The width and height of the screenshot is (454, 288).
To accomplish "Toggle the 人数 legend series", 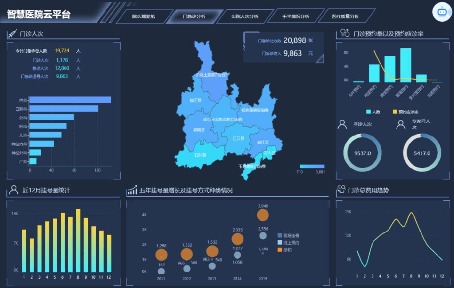I will coord(373,112).
